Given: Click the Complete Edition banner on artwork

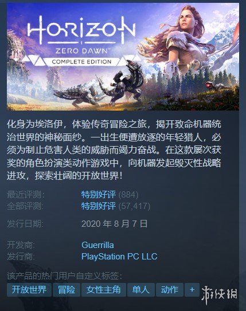Looking at the screenshot, I should [x=81, y=62].
